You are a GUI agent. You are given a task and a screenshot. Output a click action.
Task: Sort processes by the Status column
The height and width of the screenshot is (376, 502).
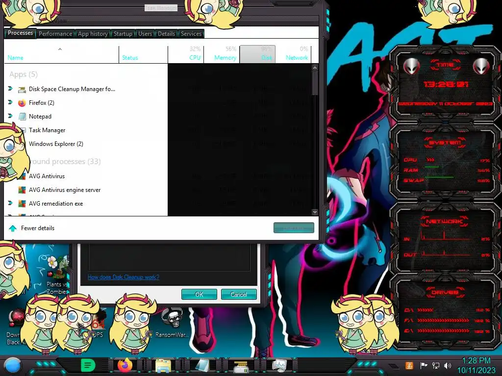tap(143, 55)
